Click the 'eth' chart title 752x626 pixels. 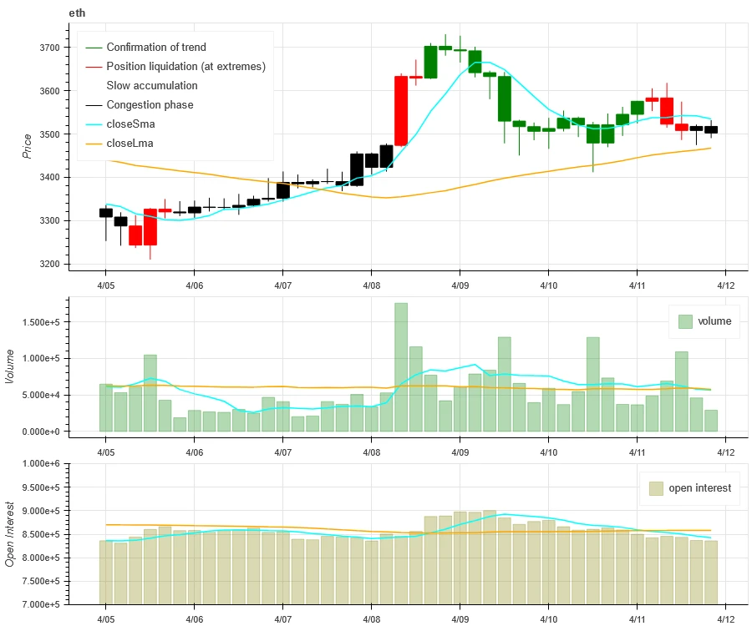pyautogui.click(x=77, y=13)
